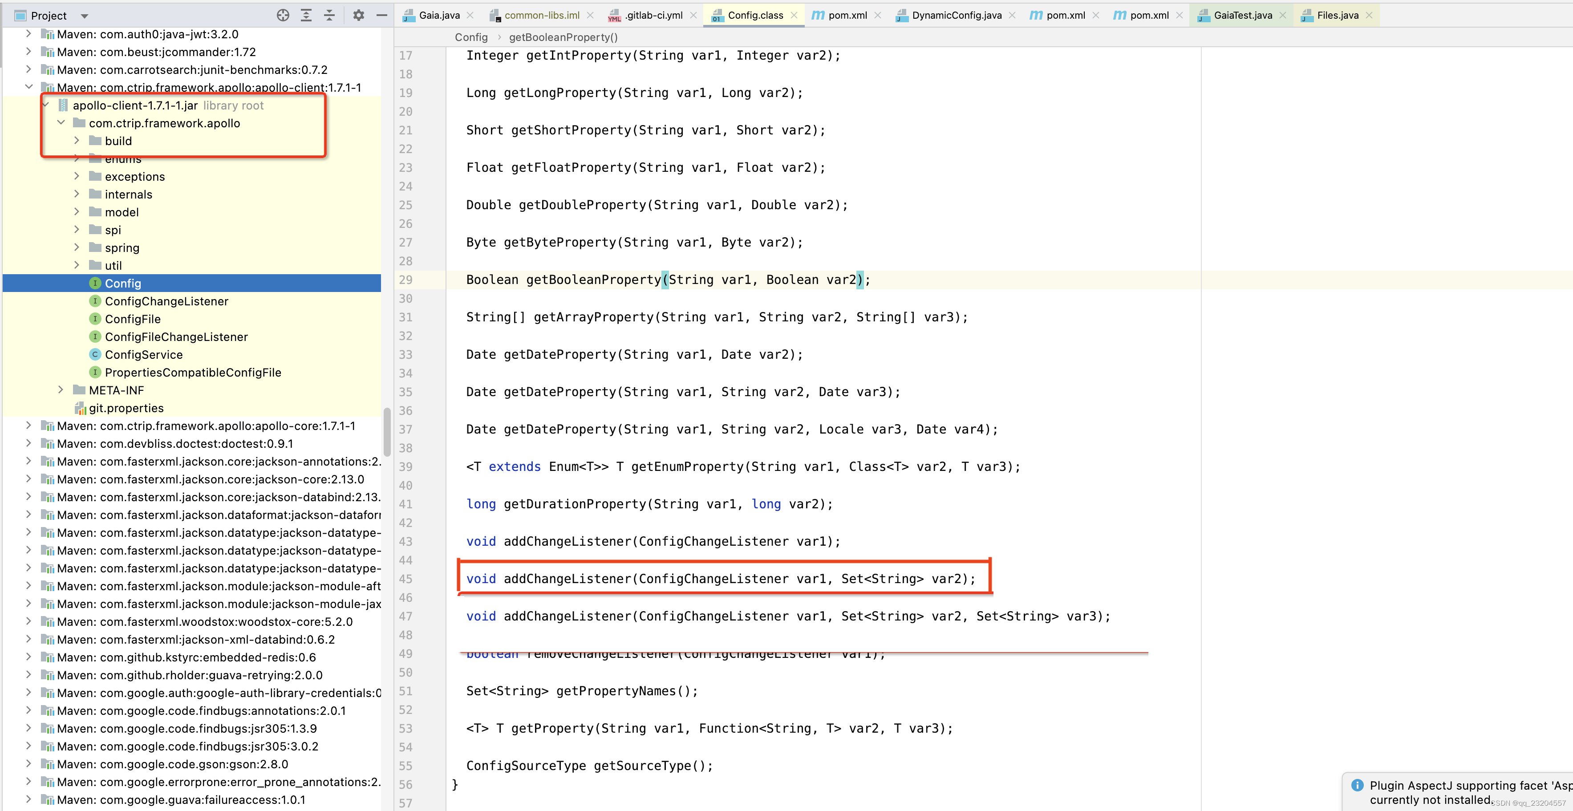Expand the spi folder
Image resolution: width=1573 pixels, height=811 pixels.
(77, 230)
